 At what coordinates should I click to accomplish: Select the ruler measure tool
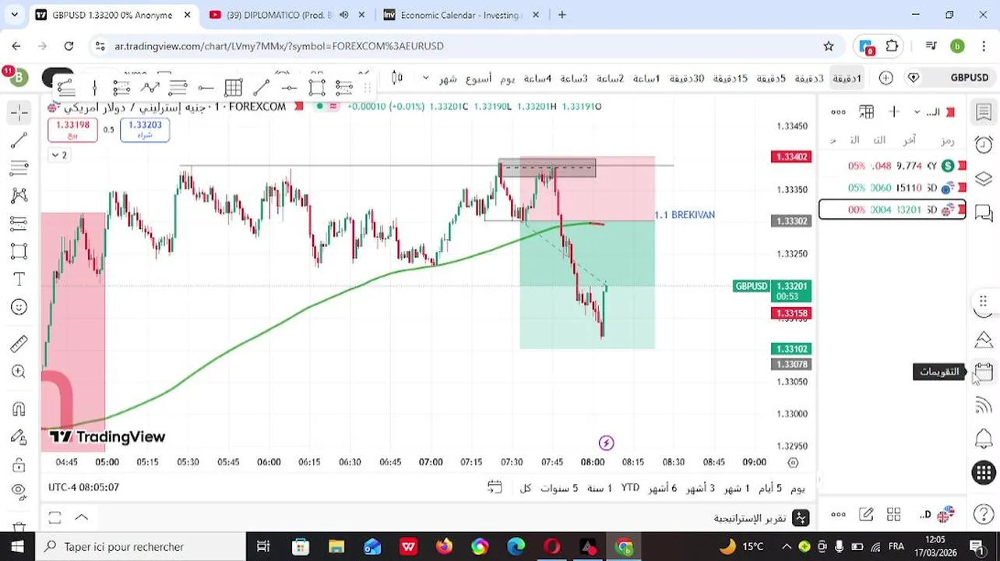tap(19, 344)
